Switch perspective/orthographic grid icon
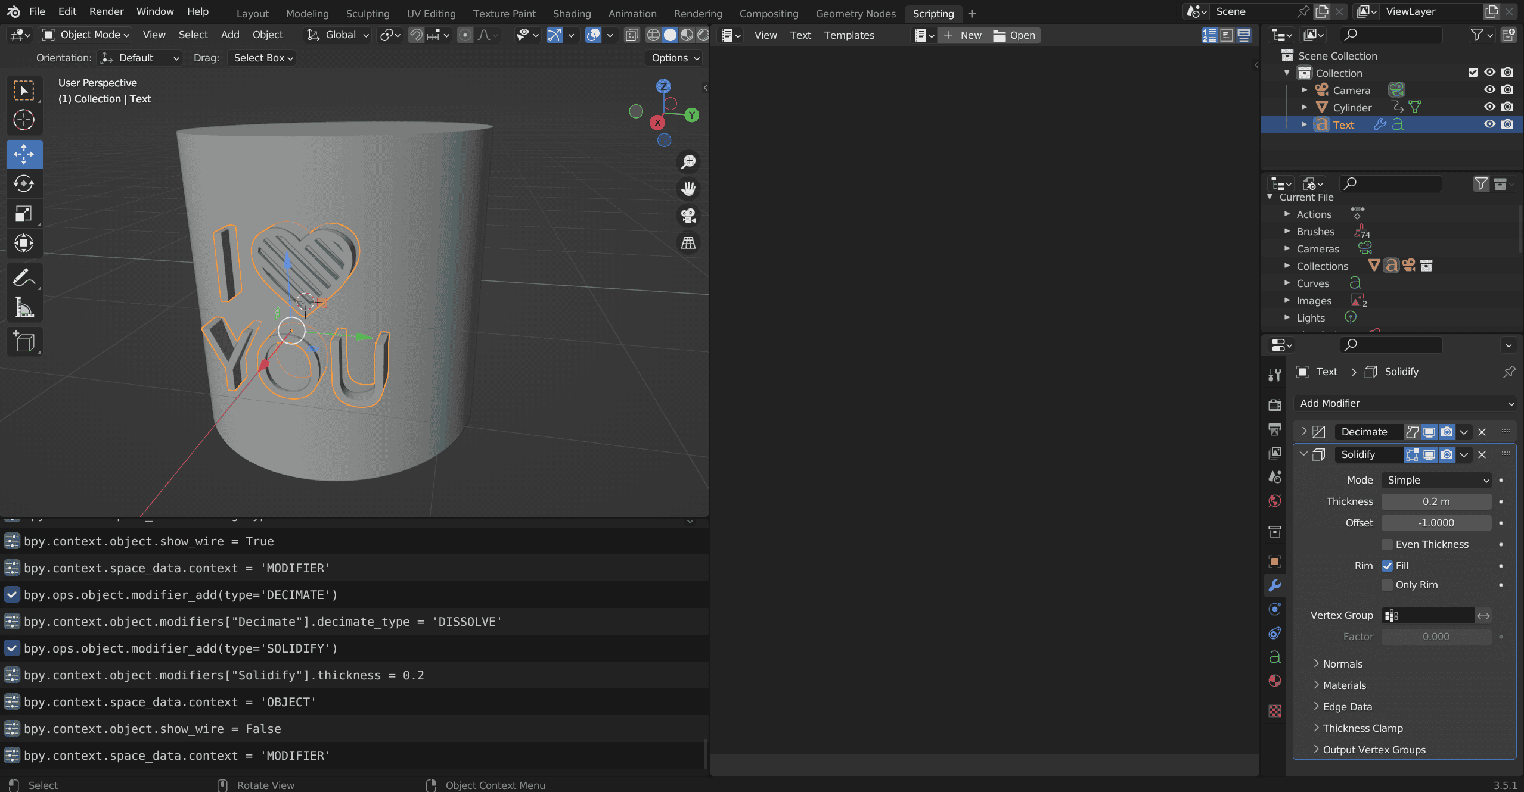The image size is (1524, 792). (688, 243)
